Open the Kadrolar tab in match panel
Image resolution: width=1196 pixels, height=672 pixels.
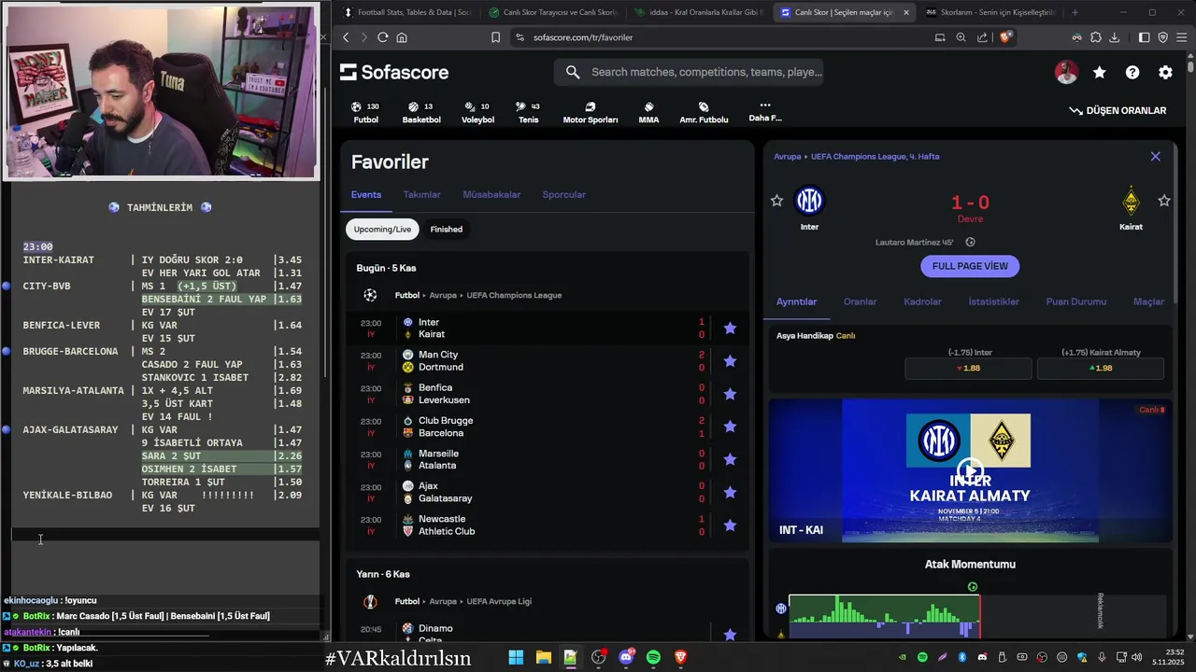922,301
